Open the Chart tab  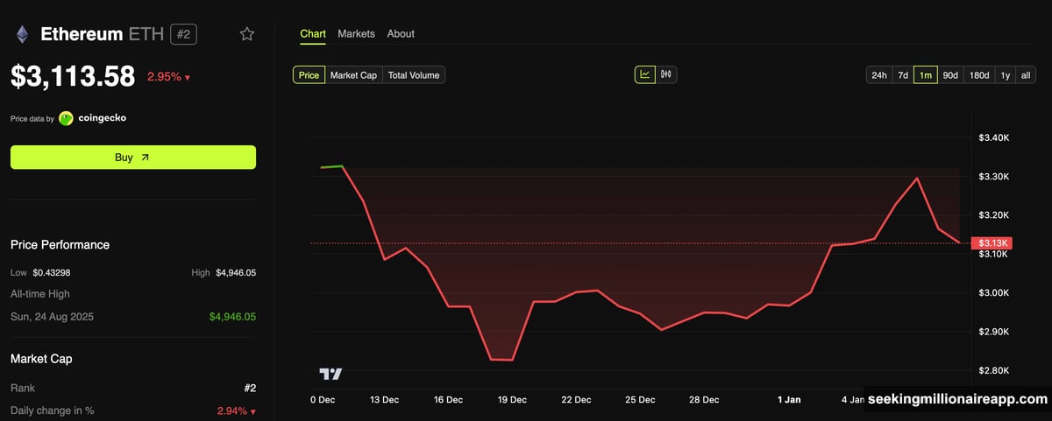(x=313, y=33)
